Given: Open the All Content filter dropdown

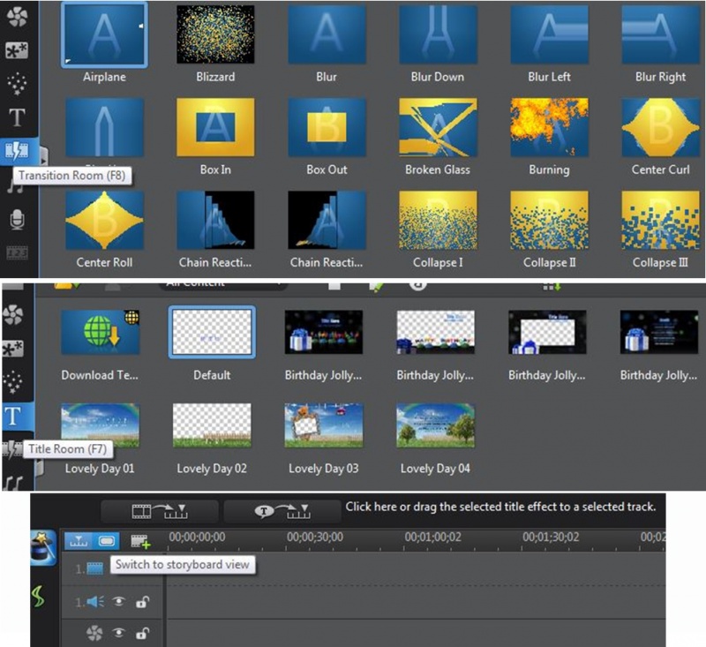Looking at the screenshot, I should click(222, 285).
